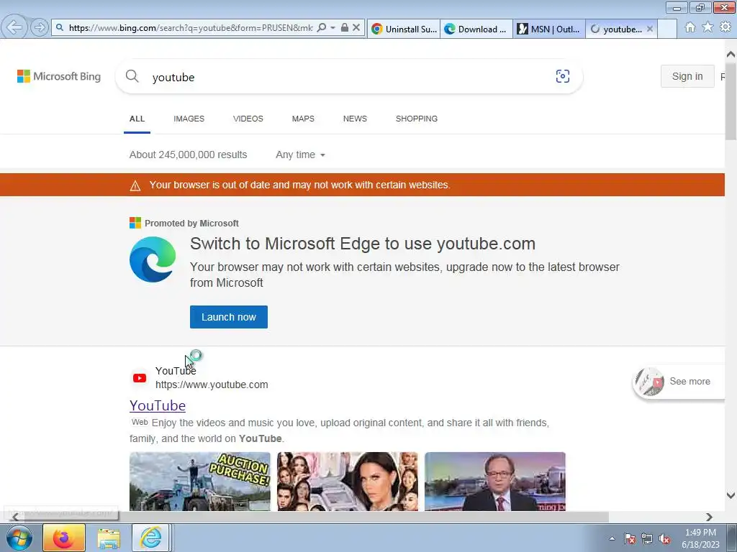Open Favorites with the star icon

(x=707, y=27)
